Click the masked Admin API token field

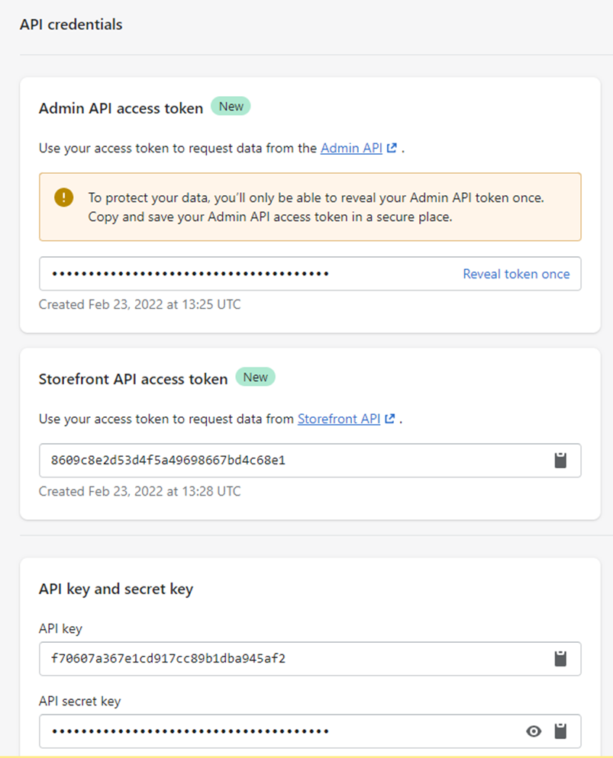[244, 274]
